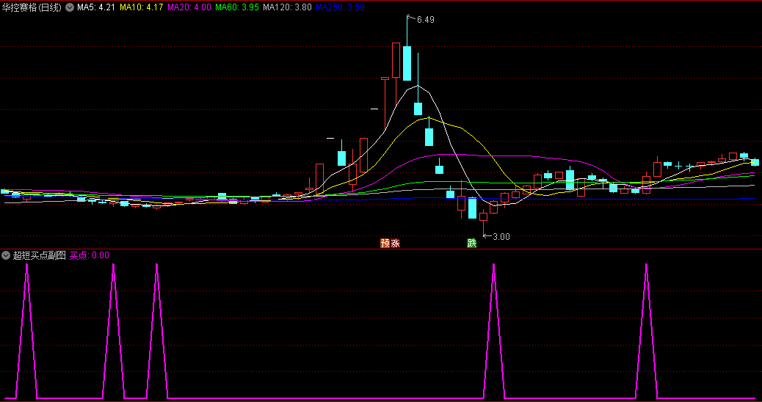Select the yellow MA10: 4.17 label
The height and width of the screenshot is (402, 762).
tap(142, 7)
